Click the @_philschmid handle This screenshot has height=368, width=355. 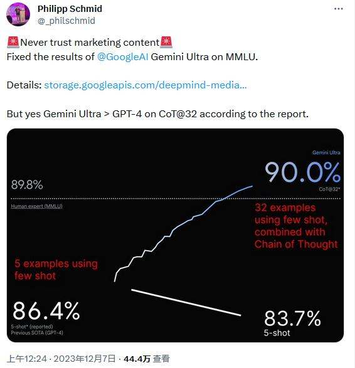[66, 21]
